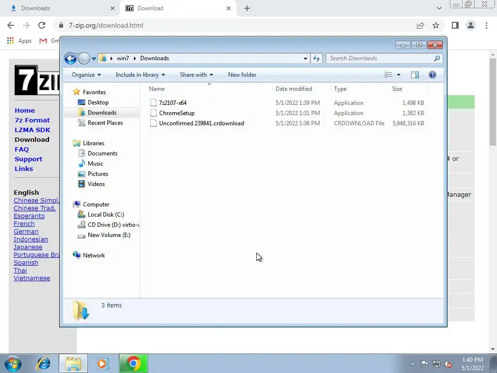Sort by Type column header
Image resolution: width=497 pixels, height=373 pixels.
[360, 89]
